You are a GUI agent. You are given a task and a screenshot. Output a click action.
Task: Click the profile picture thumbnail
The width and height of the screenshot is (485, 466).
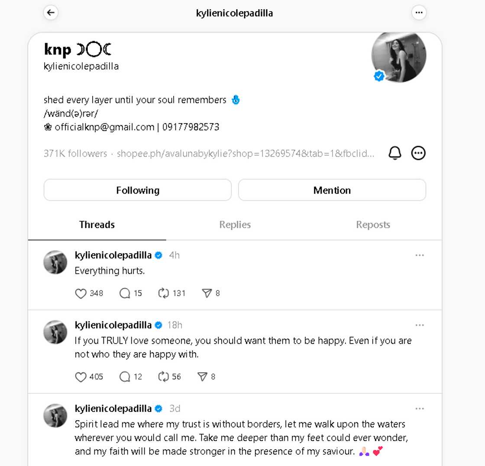[x=398, y=56]
